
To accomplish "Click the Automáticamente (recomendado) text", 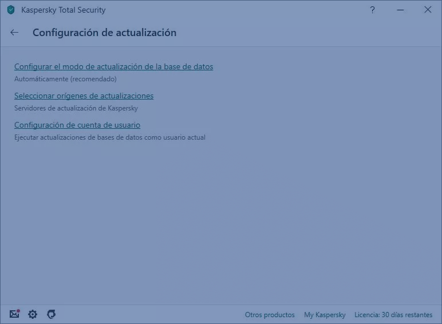I will point(65,79).
